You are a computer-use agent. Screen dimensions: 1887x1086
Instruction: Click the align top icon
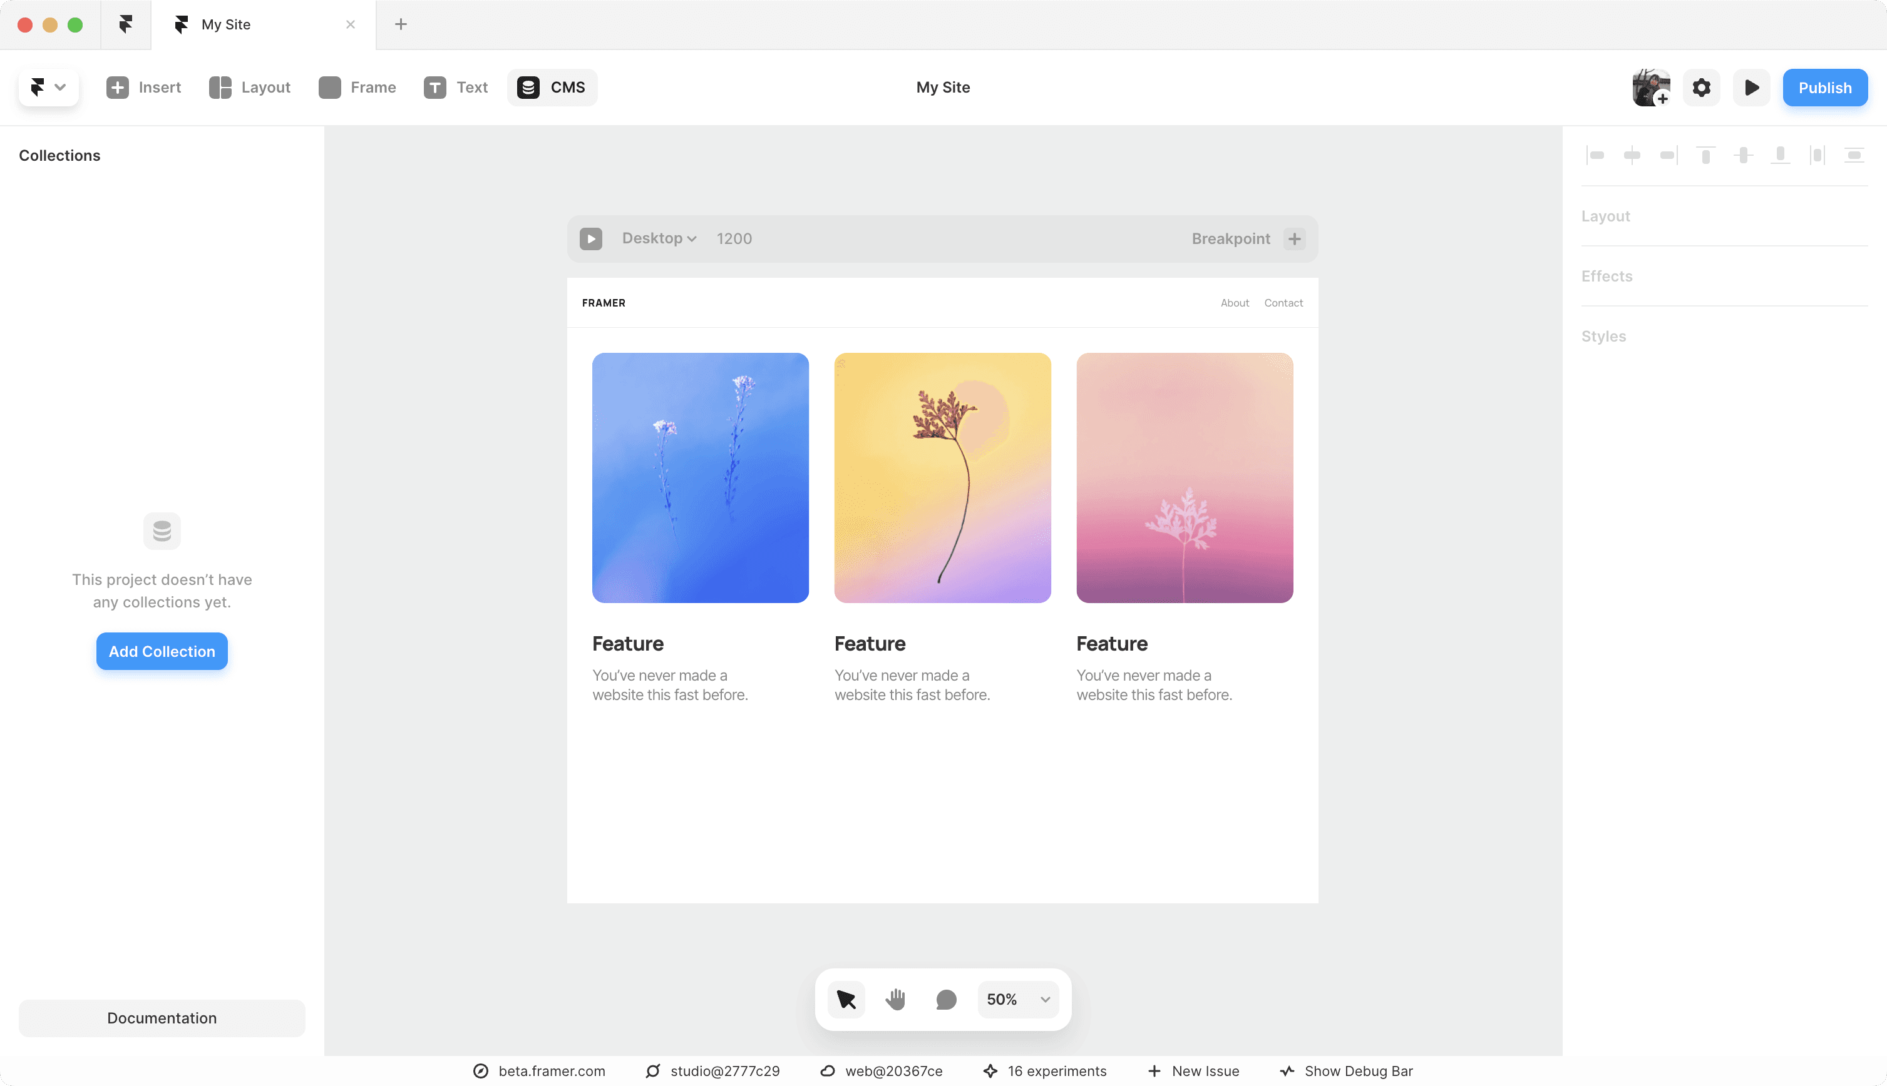1705,155
